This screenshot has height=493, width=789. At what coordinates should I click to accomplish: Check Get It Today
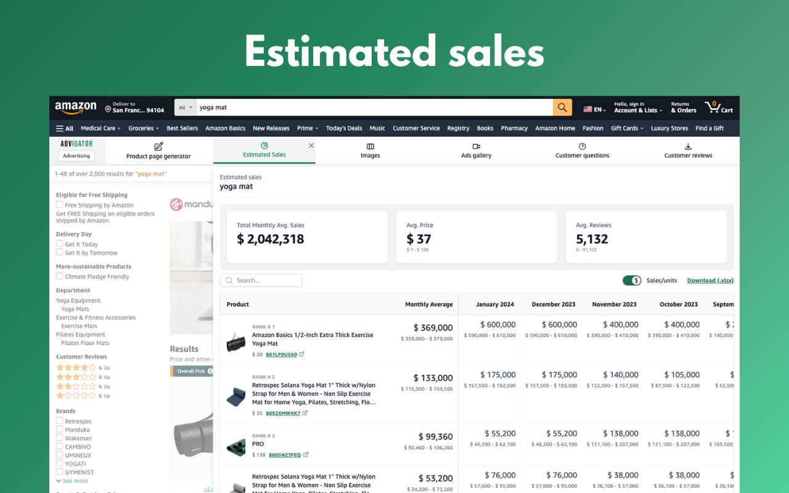(x=60, y=243)
